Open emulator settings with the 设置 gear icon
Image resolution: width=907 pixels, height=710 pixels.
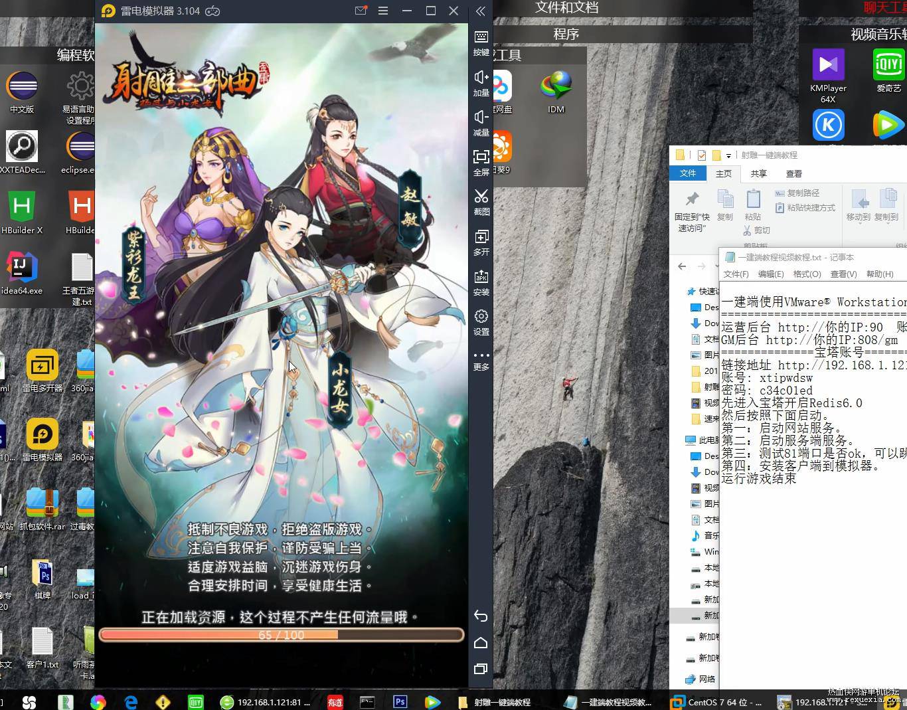481,322
